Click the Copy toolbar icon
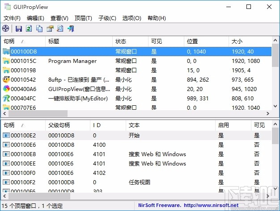 pos(39,29)
